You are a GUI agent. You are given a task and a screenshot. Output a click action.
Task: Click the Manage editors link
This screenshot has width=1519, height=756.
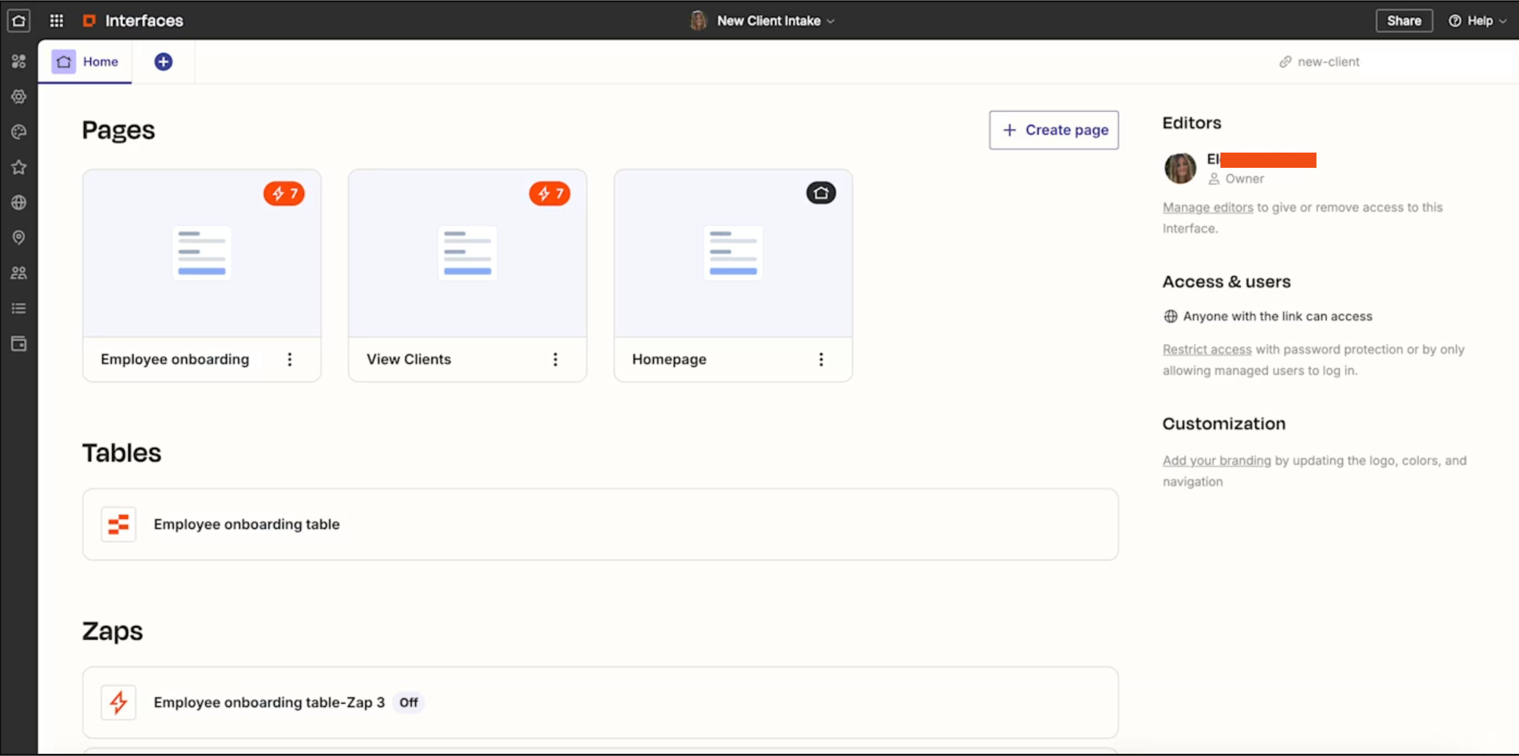[1207, 207]
